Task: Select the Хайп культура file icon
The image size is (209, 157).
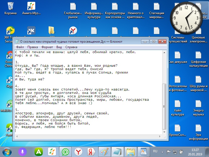Action: 178,108
